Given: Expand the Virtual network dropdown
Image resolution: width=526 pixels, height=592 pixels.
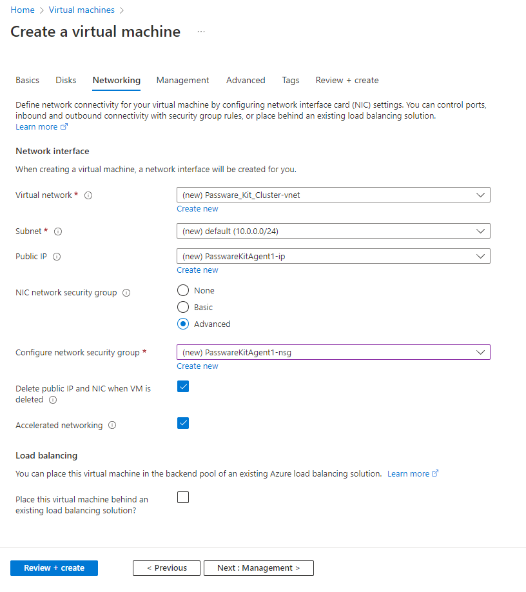Looking at the screenshot, I should coord(333,195).
